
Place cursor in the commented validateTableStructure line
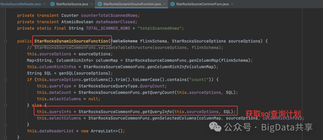click(x=125, y=48)
